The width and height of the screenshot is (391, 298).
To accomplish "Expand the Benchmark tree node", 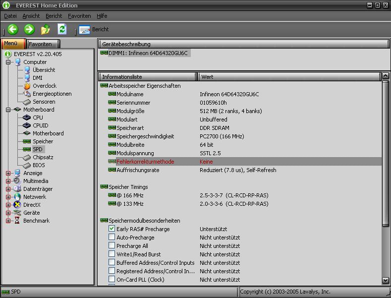I will [8, 221].
